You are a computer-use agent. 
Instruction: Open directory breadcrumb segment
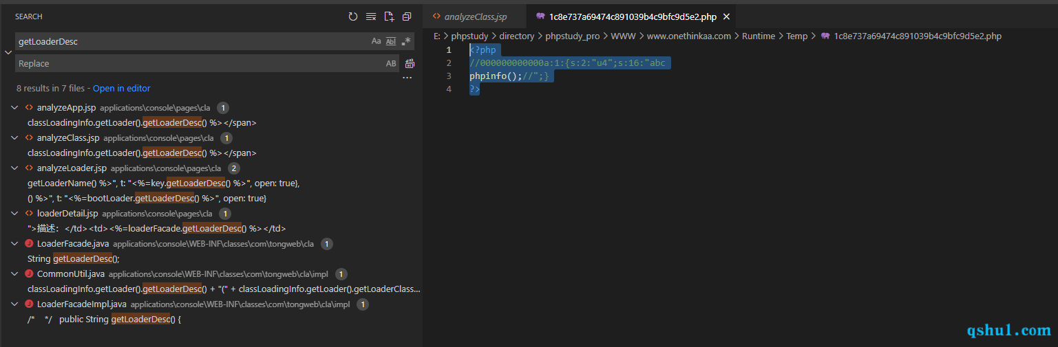(x=516, y=36)
